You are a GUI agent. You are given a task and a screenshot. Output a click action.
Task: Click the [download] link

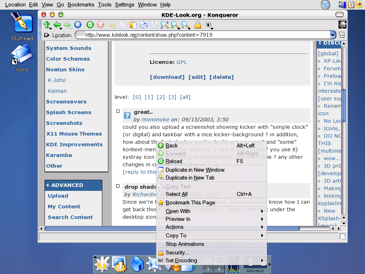point(167,77)
